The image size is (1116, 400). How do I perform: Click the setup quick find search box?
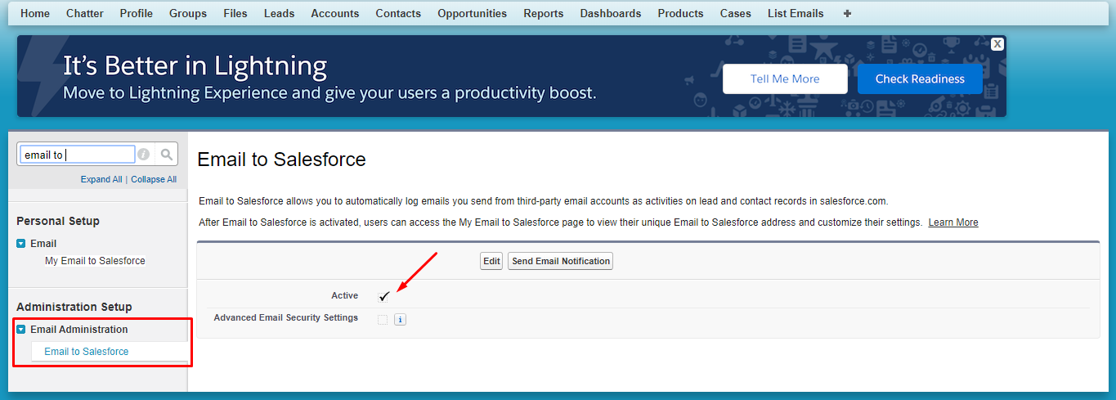point(78,155)
